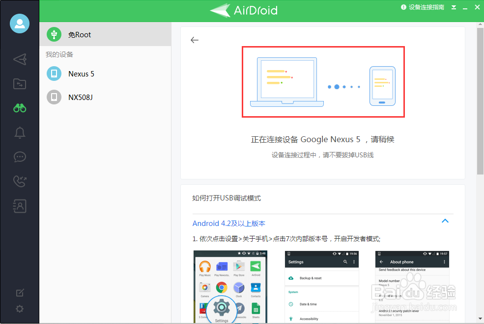Open the user profile avatar
Viewport: 484px width, 324px height.
click(x=20, y=24)
